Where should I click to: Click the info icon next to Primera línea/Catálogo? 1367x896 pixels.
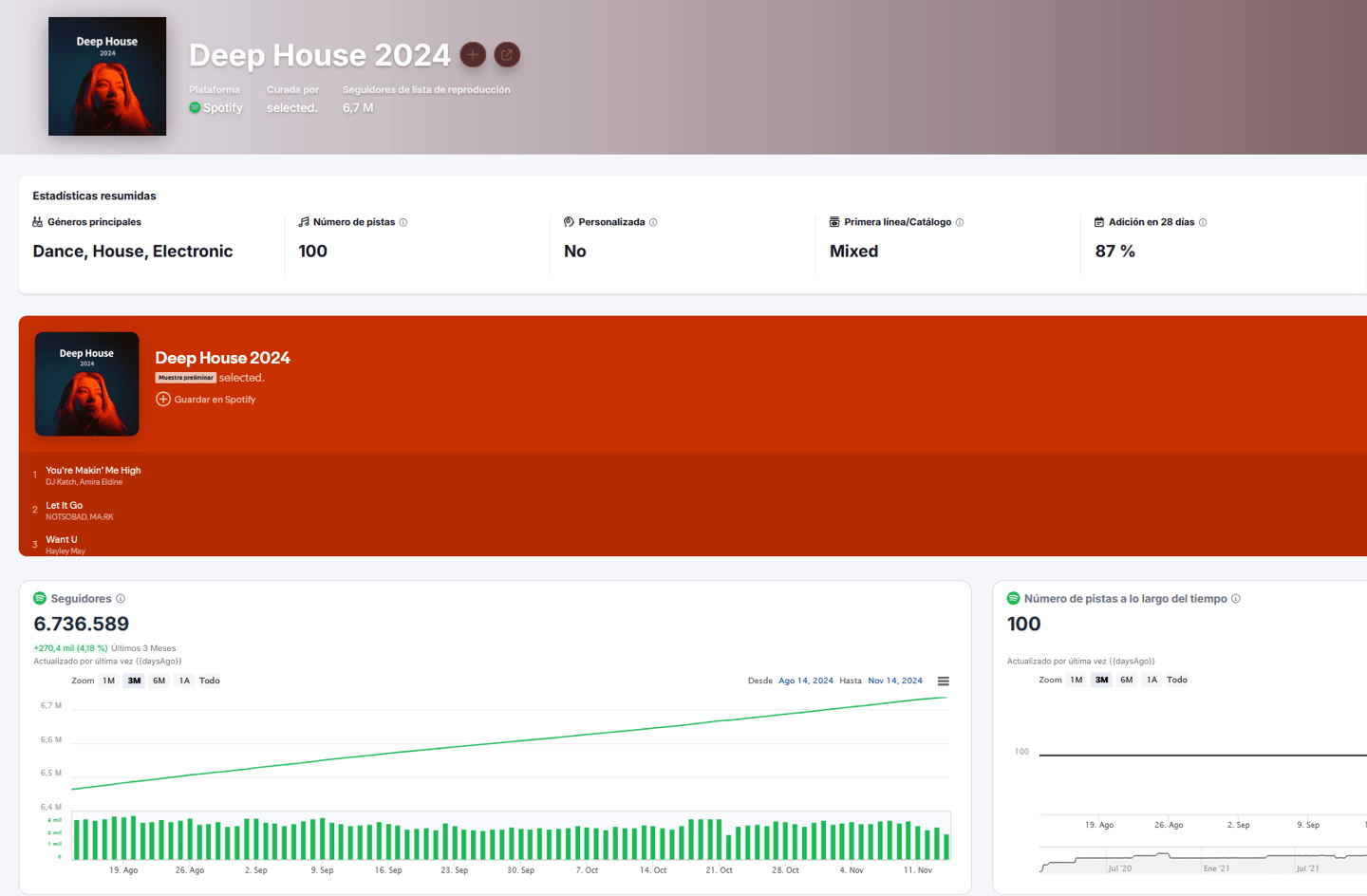coord(960,222)
